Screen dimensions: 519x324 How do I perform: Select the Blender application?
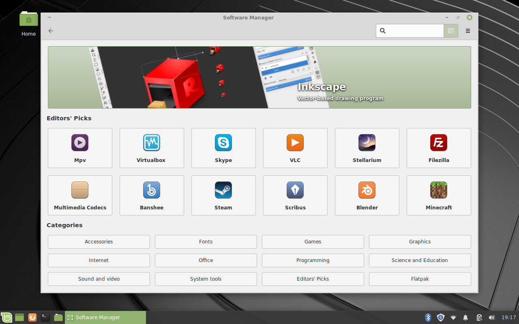tap(367, 195)
